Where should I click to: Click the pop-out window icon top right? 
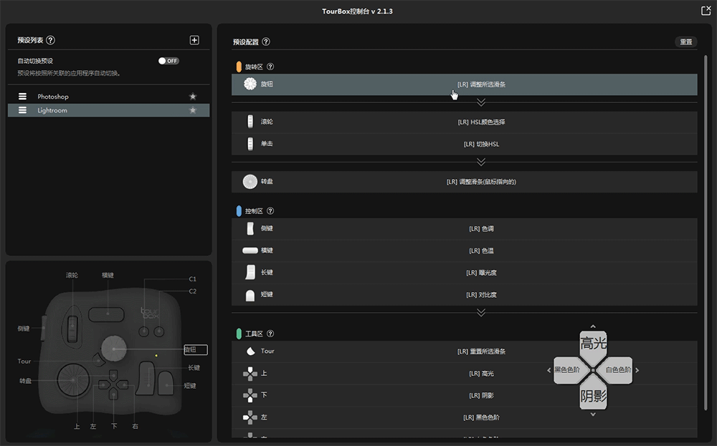pos(706,11)
